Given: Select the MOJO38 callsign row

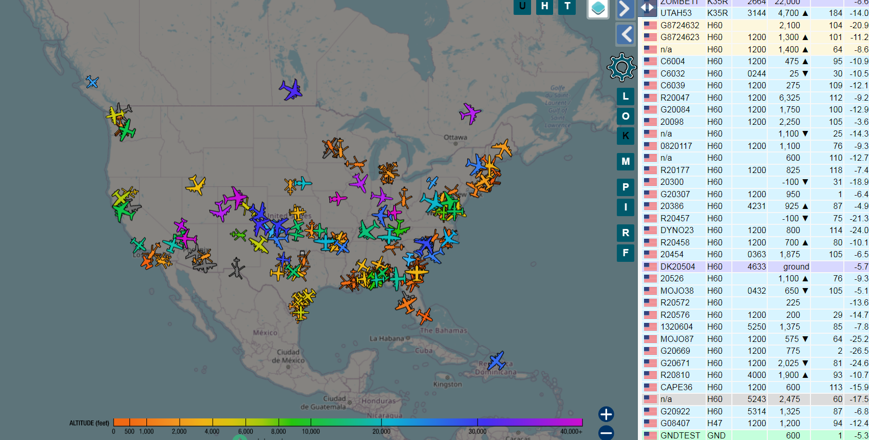Looking at the screenshot, I should (754, 291).
